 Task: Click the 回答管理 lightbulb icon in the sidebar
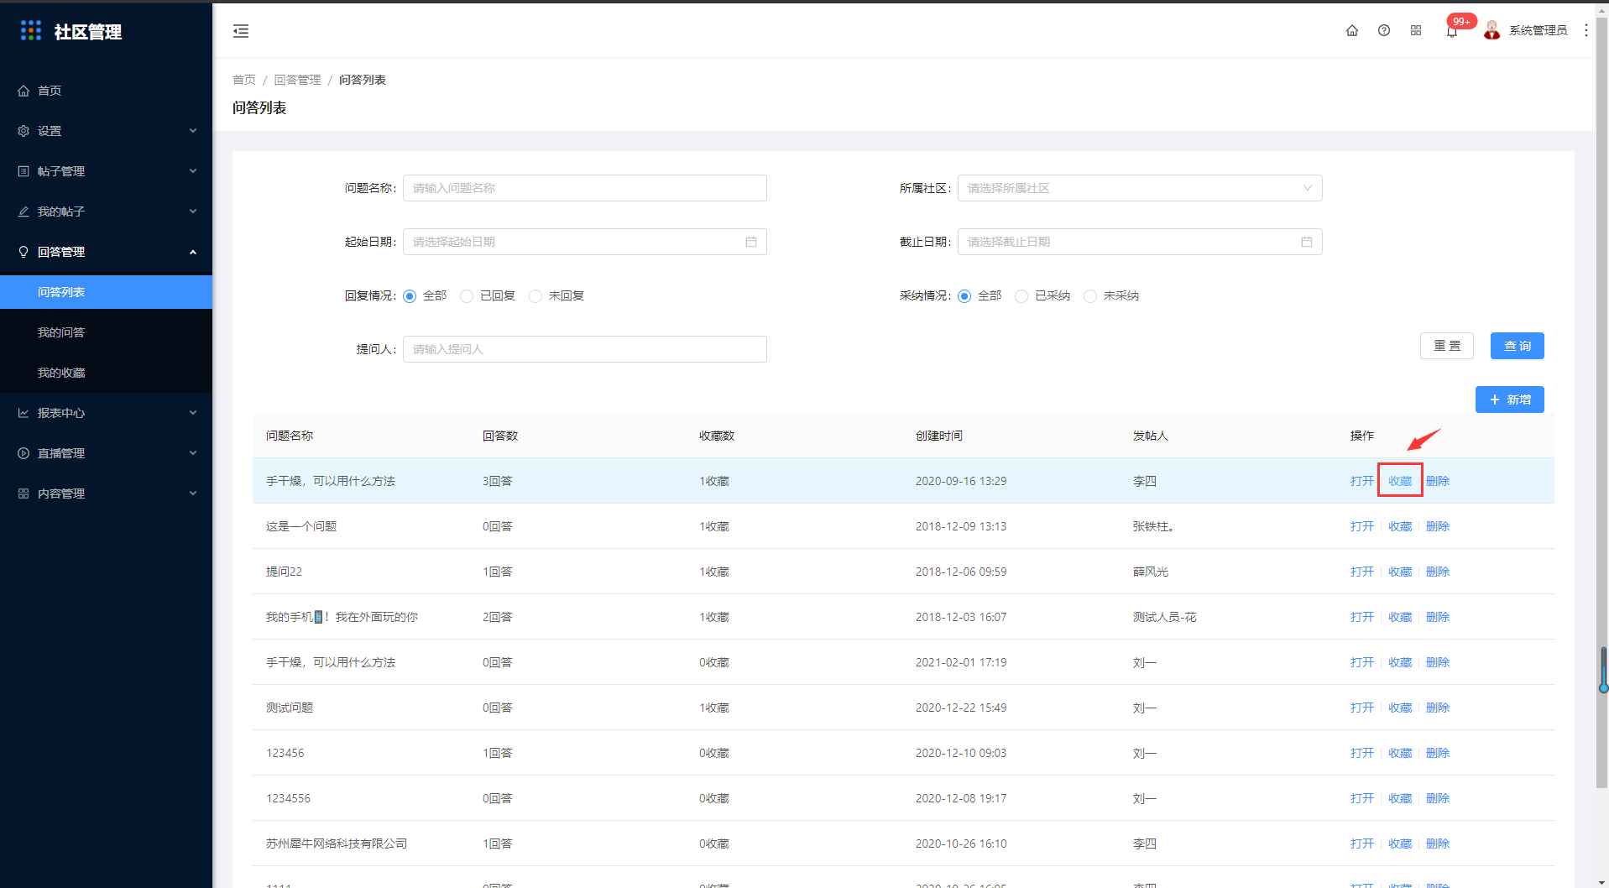(x=24, y=252)
